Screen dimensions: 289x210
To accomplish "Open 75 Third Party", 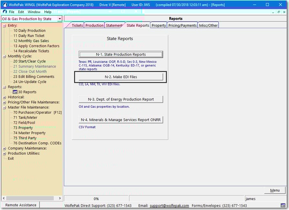I will (x=25, y=138).
